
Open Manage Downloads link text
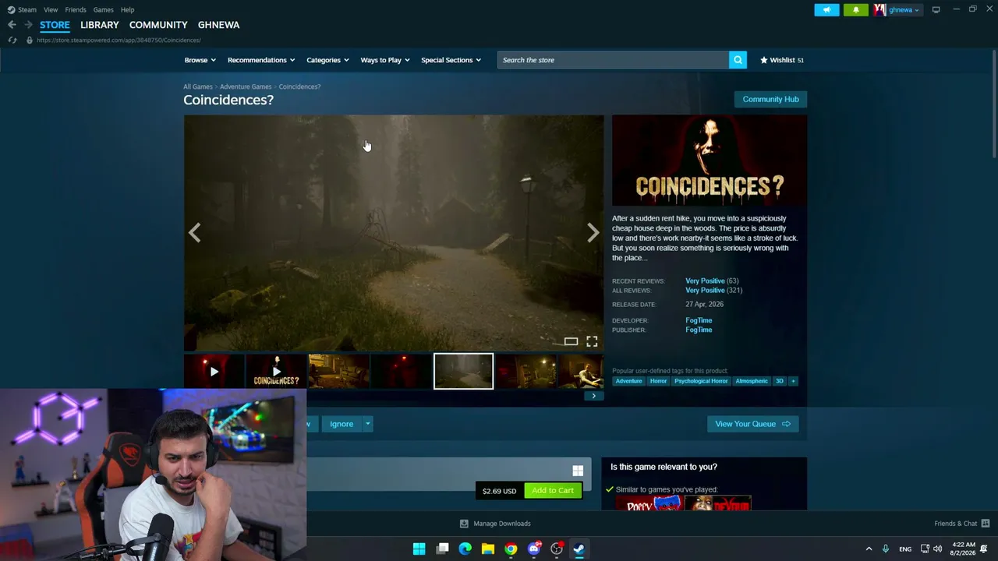tap(502, 524)
